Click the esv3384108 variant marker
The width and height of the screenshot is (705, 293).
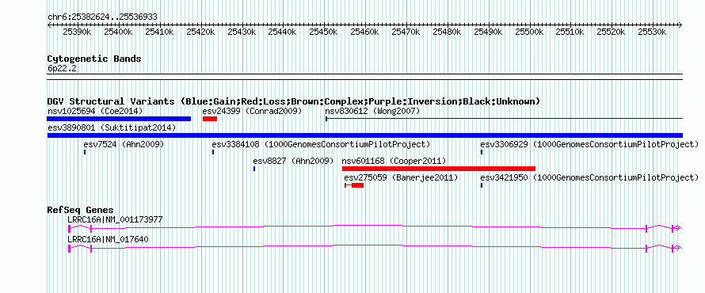pyautogui.click(x=213, y=152)
